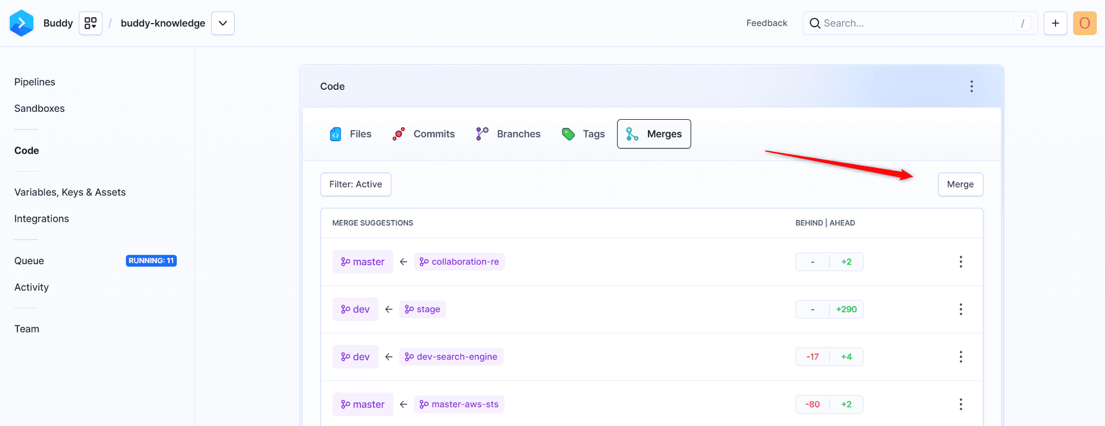
Task: Open Queue in the sidebar
Action: (29, 261)
